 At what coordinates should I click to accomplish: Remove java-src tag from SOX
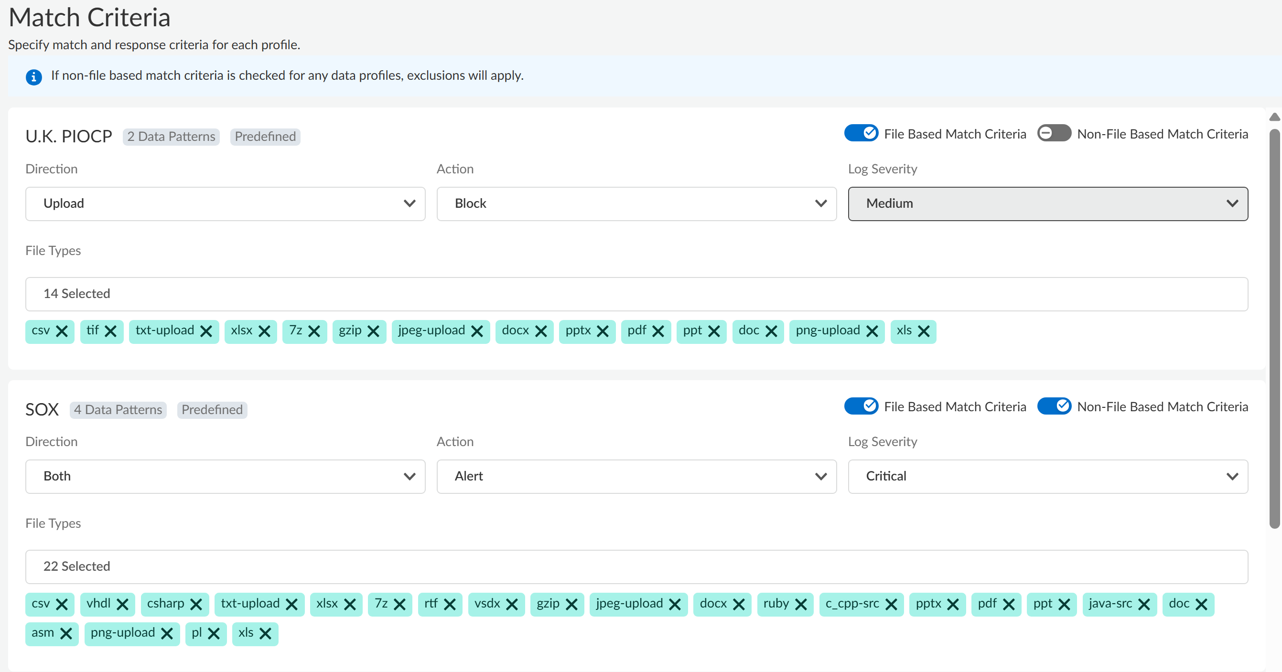click(x=1144, y=604)
